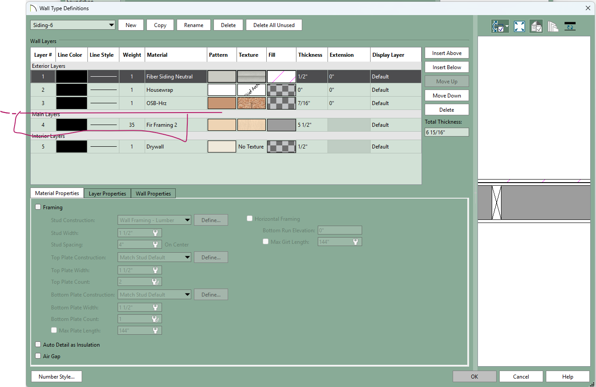Click the New wall type button
The width and height of the screenshot is (596, 387).
click(131, 25)
